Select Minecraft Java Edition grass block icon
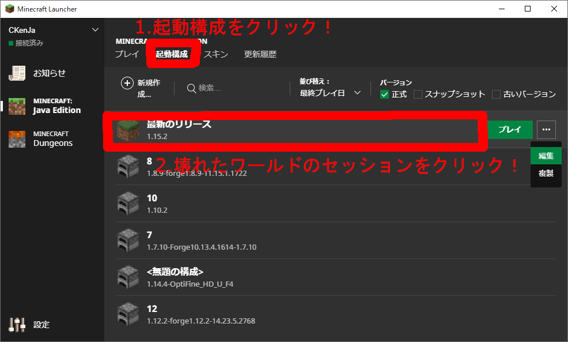Screen dimensions: 568x342 (x=17, y=106)
